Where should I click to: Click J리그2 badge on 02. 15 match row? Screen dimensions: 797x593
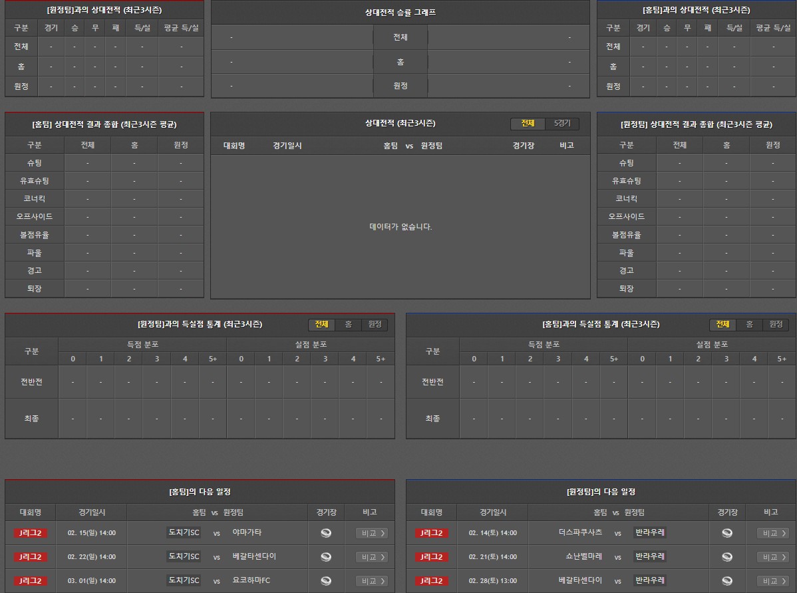[x=31, y=533]
